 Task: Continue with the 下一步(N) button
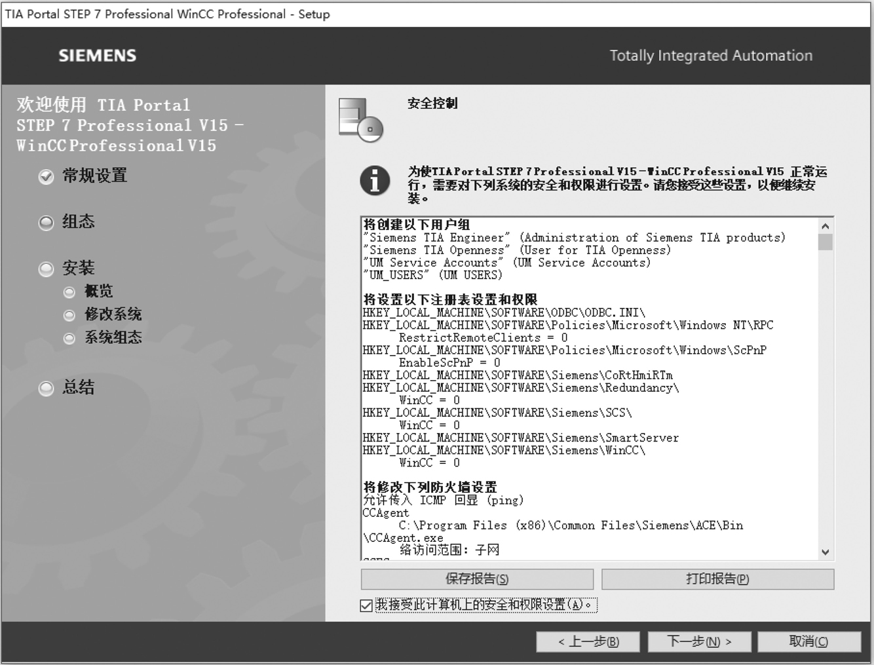700,641
